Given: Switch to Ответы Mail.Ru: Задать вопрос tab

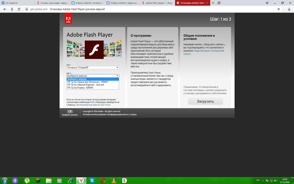Looking at the screenshot, I should click(122, 3).
